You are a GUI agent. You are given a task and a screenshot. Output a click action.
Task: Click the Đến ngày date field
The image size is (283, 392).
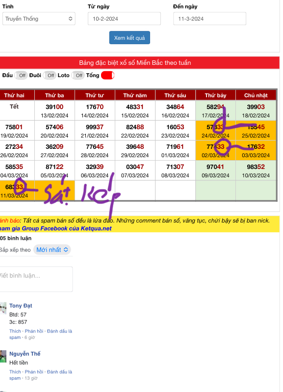(209, 19)
